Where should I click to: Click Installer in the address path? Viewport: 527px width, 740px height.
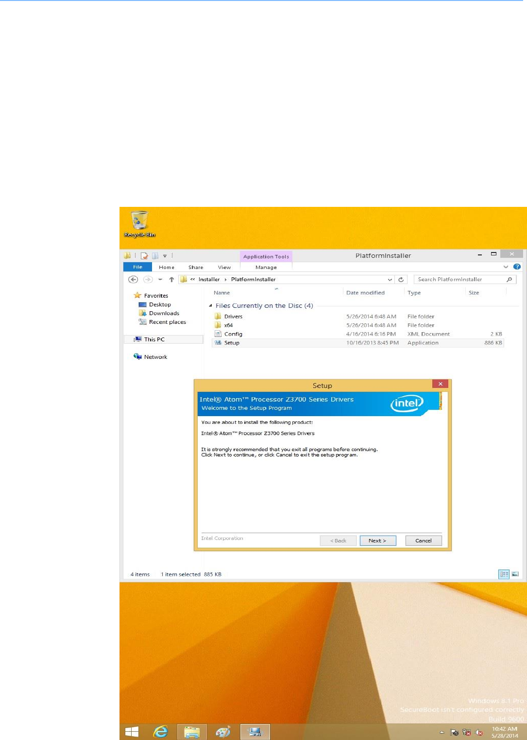[209, 279]
